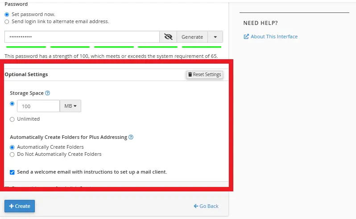
Task: Select Do Not Automatically Create Folders
Action: [x=12, y=154]
